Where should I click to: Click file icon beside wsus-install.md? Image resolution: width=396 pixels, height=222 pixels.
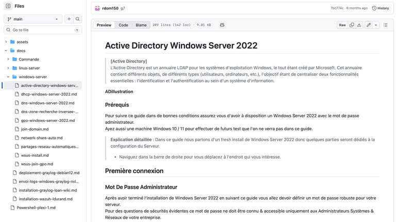tap(16, 155)
